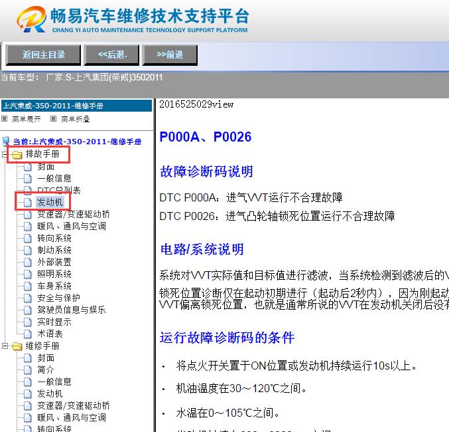Open 一般信息 under 排故手册

coord(54,178)
